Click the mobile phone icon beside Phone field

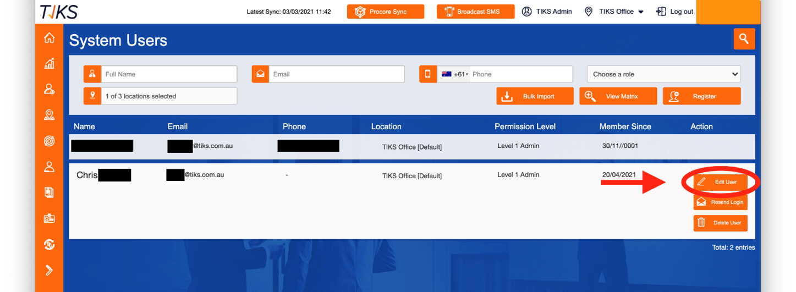pyautogui.click(x=428, y=74)
